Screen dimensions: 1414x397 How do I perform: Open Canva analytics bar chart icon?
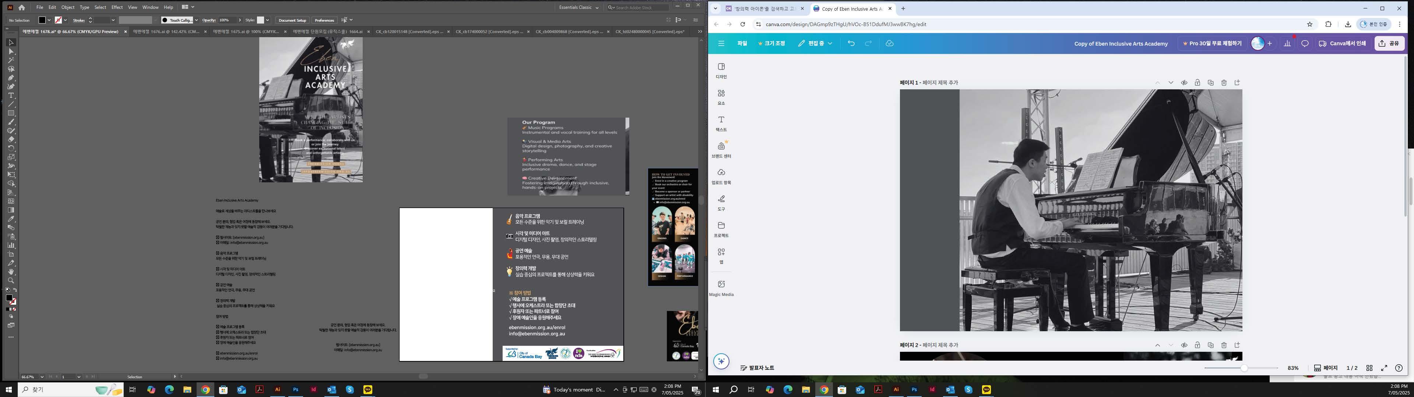pos(1287,43)
